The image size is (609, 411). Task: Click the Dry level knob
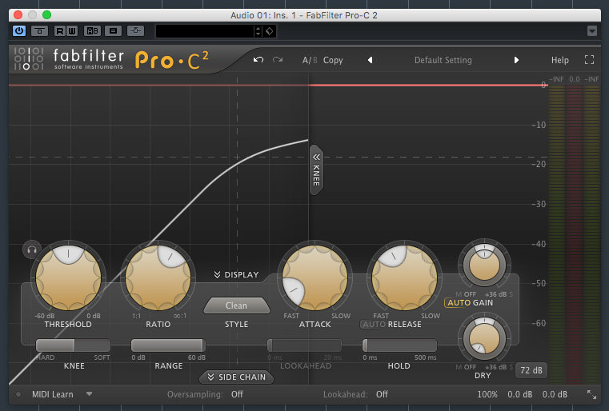pos(483,337)
